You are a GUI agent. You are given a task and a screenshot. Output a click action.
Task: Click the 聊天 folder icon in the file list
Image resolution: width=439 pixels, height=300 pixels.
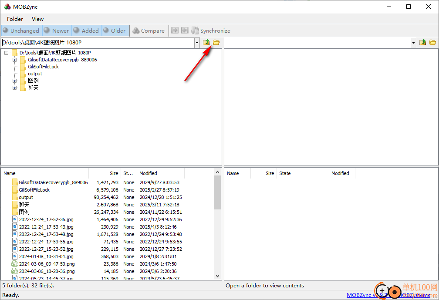point(15,205)
